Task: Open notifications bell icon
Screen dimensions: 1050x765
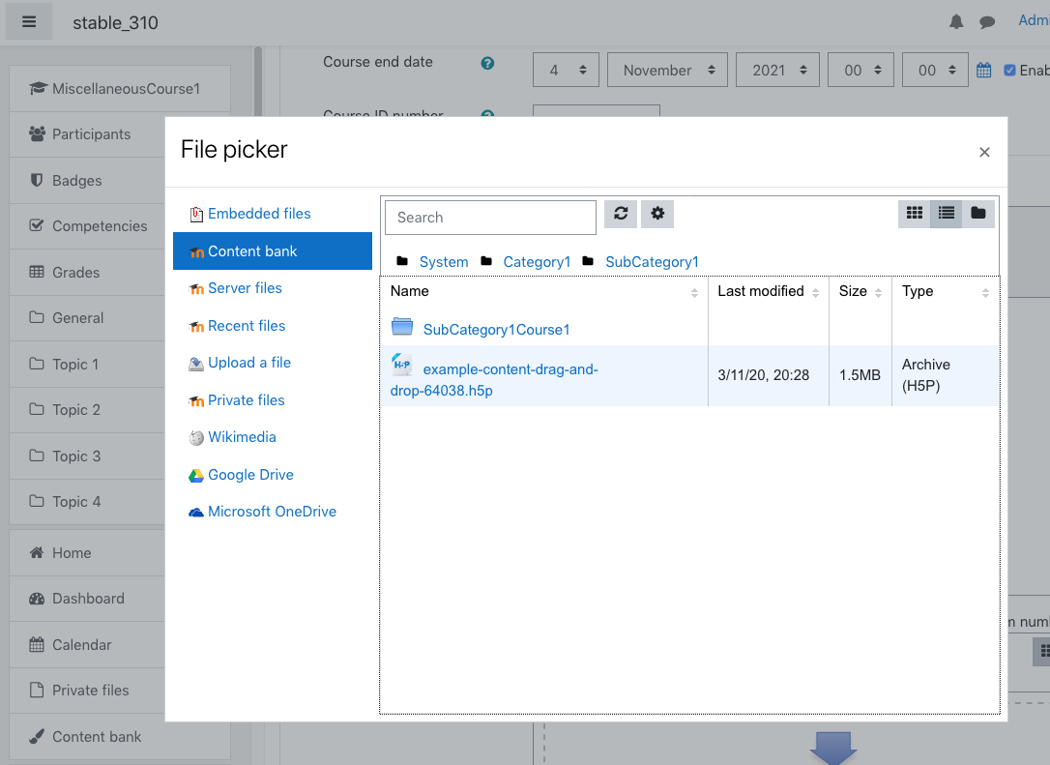Action: [x=956, y=22]
